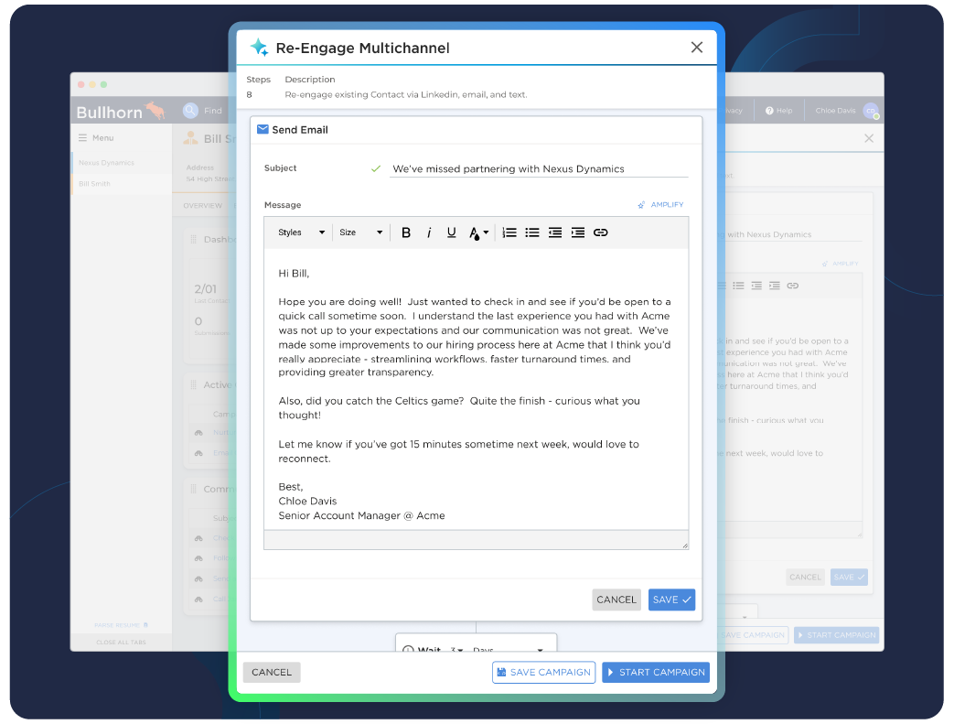Image resolution: width=954 pixels, height=724 pixels.
Task: Insert bulleted list in message
Action: click(x=532, y=232)
